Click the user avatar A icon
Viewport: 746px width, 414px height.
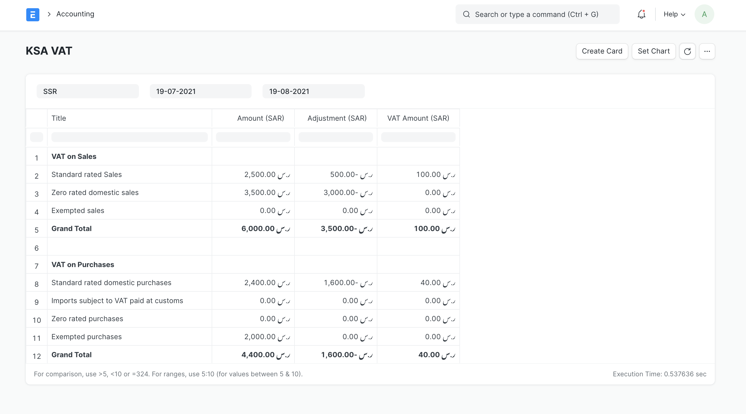704,14
